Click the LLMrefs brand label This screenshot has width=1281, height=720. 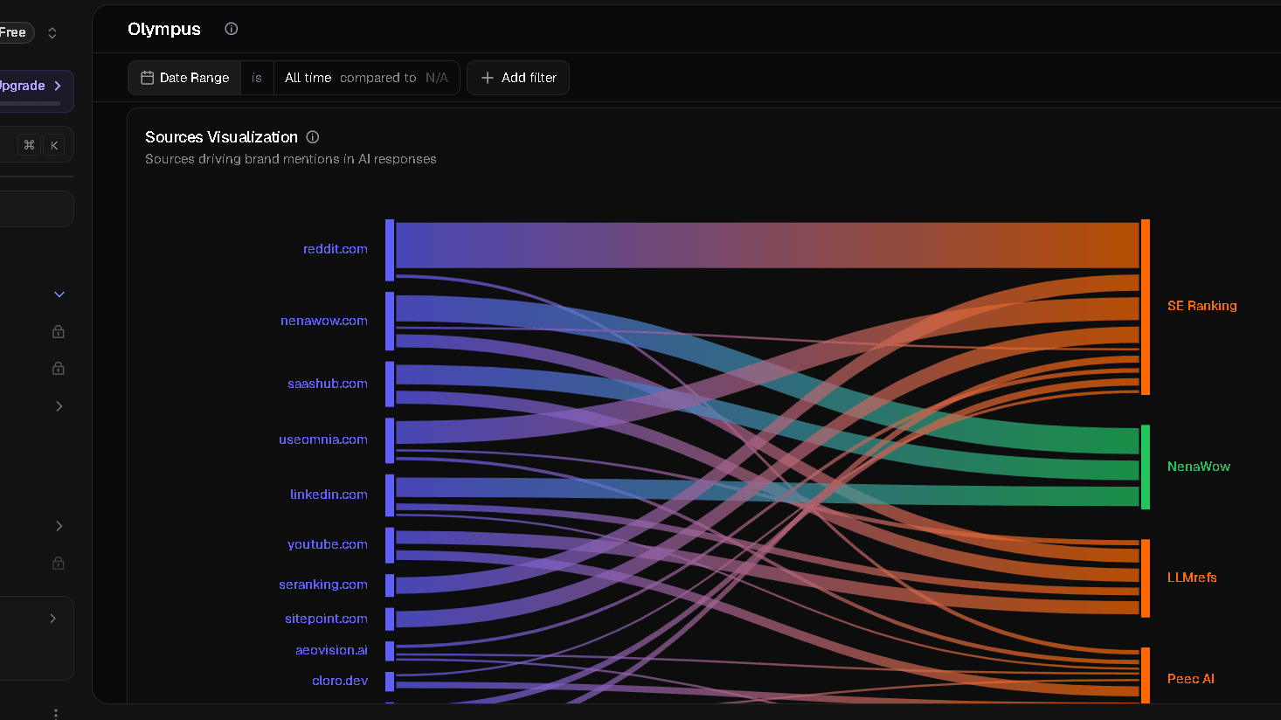1192,578
